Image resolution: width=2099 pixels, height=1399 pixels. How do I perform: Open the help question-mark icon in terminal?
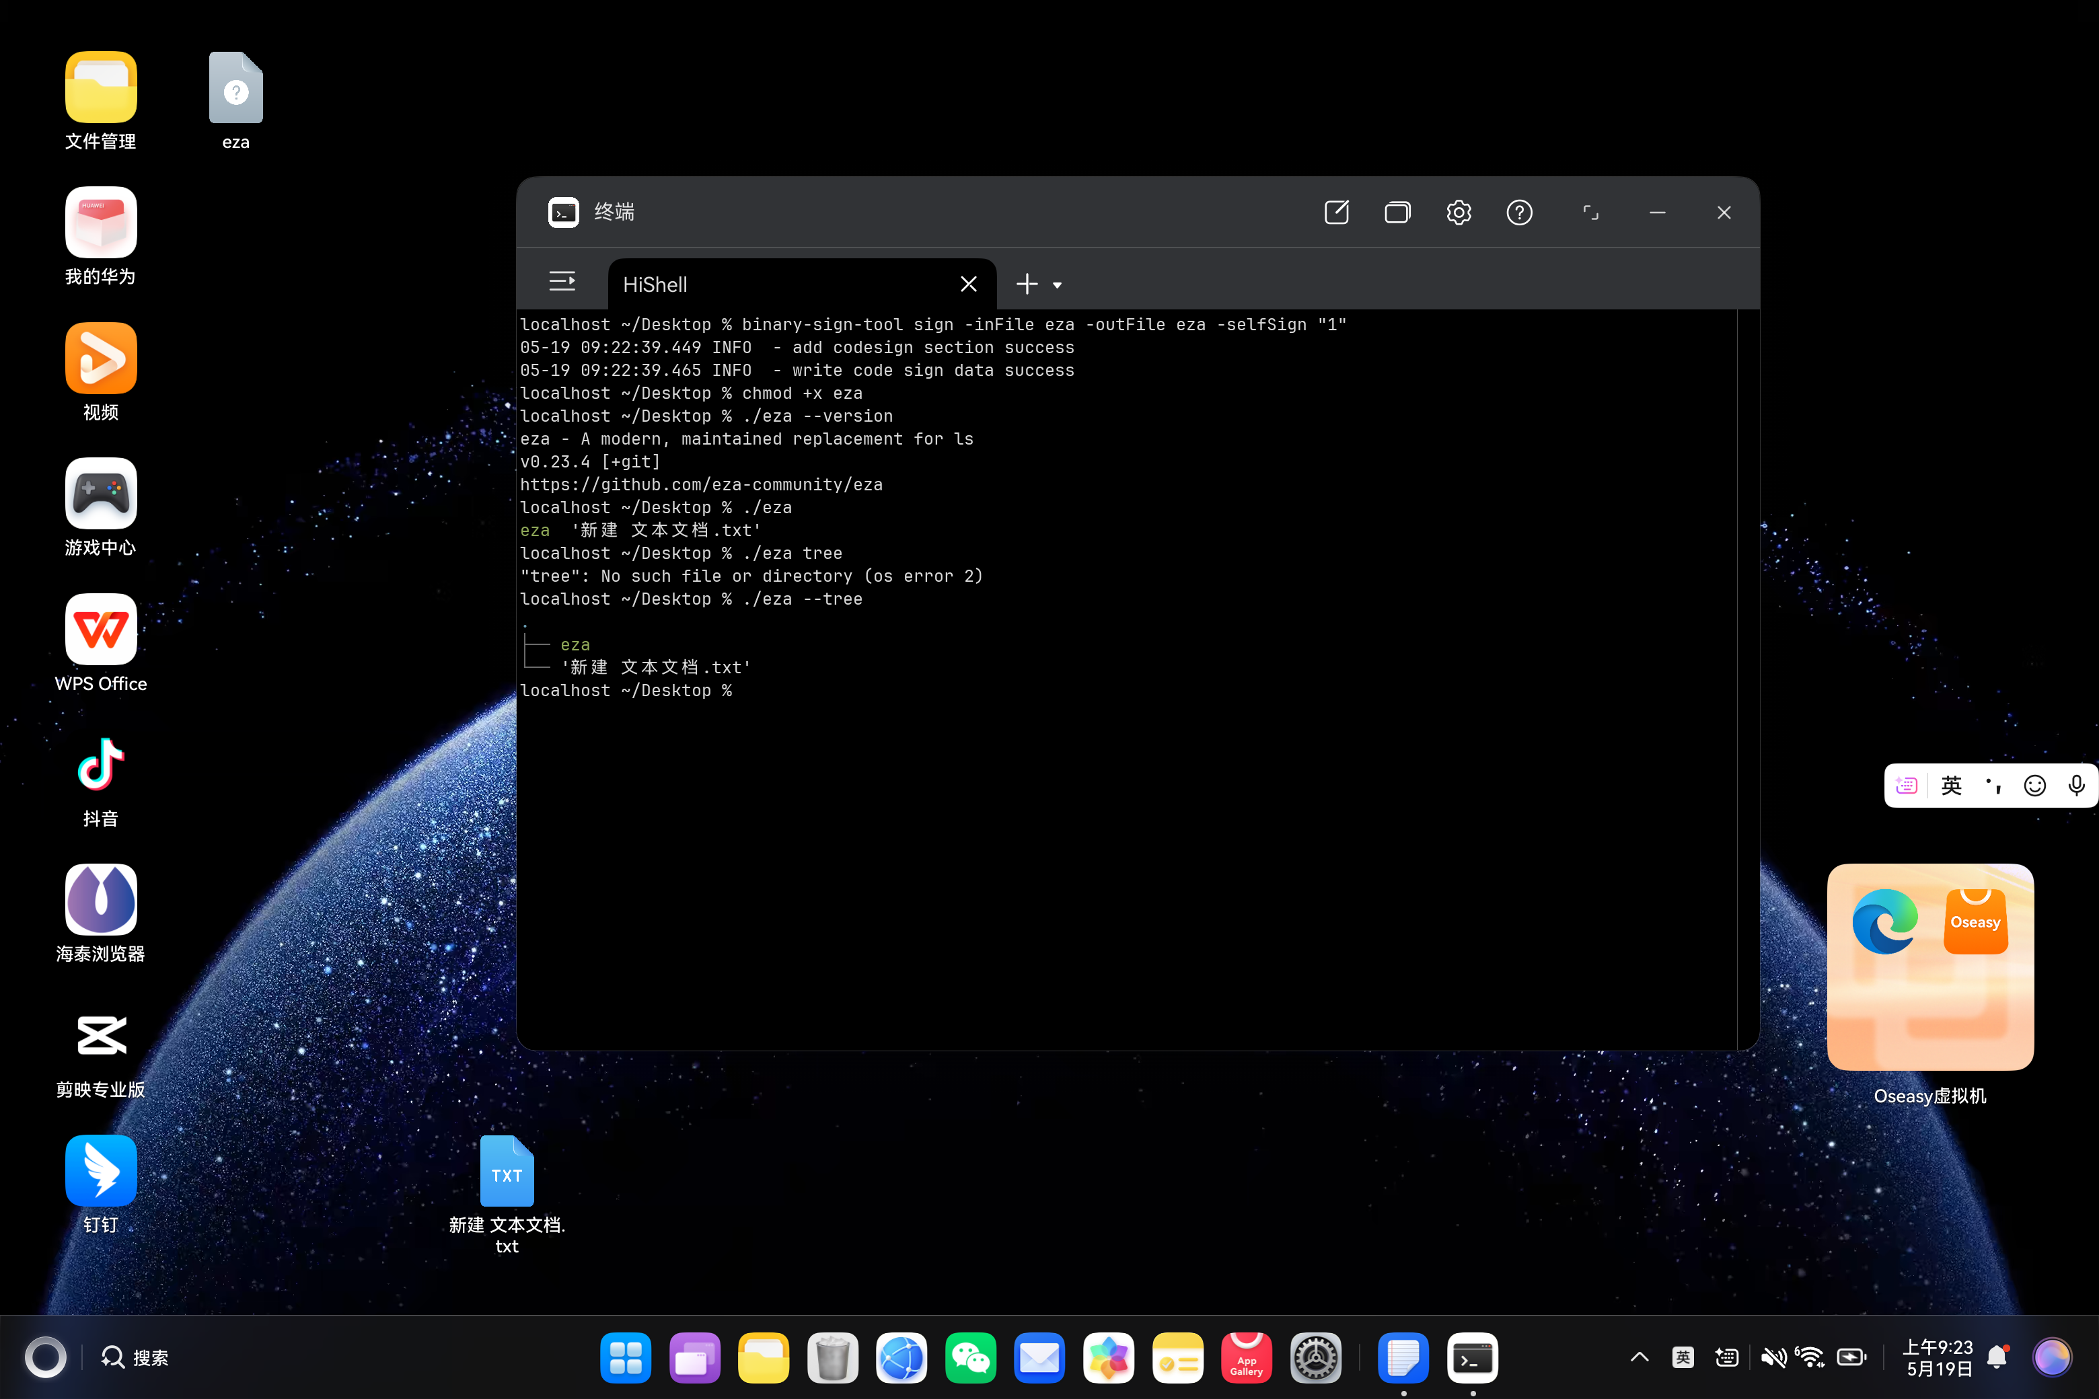point(1519,213)
